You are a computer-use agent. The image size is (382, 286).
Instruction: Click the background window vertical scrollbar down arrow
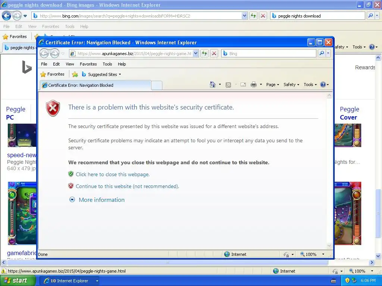pyautogui.click(x=378, y=256)
